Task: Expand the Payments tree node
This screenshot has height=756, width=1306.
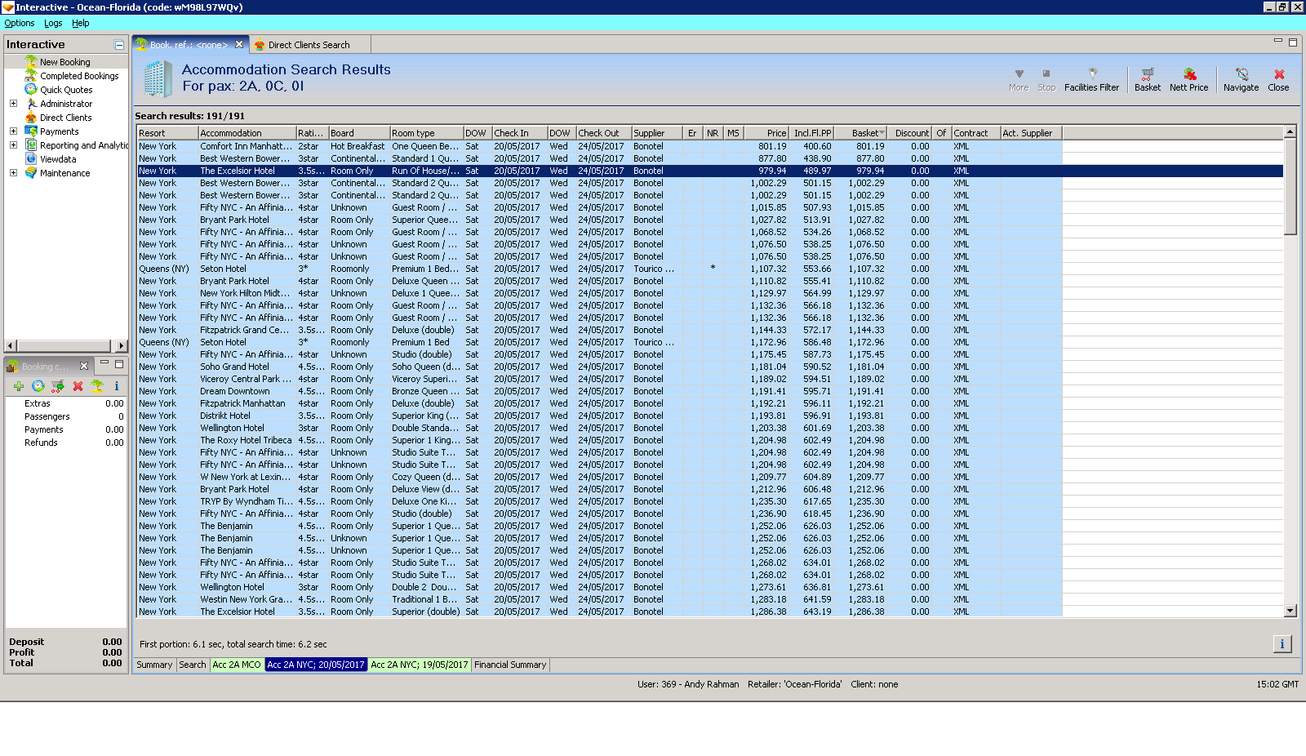Action: tap(13, 131)
